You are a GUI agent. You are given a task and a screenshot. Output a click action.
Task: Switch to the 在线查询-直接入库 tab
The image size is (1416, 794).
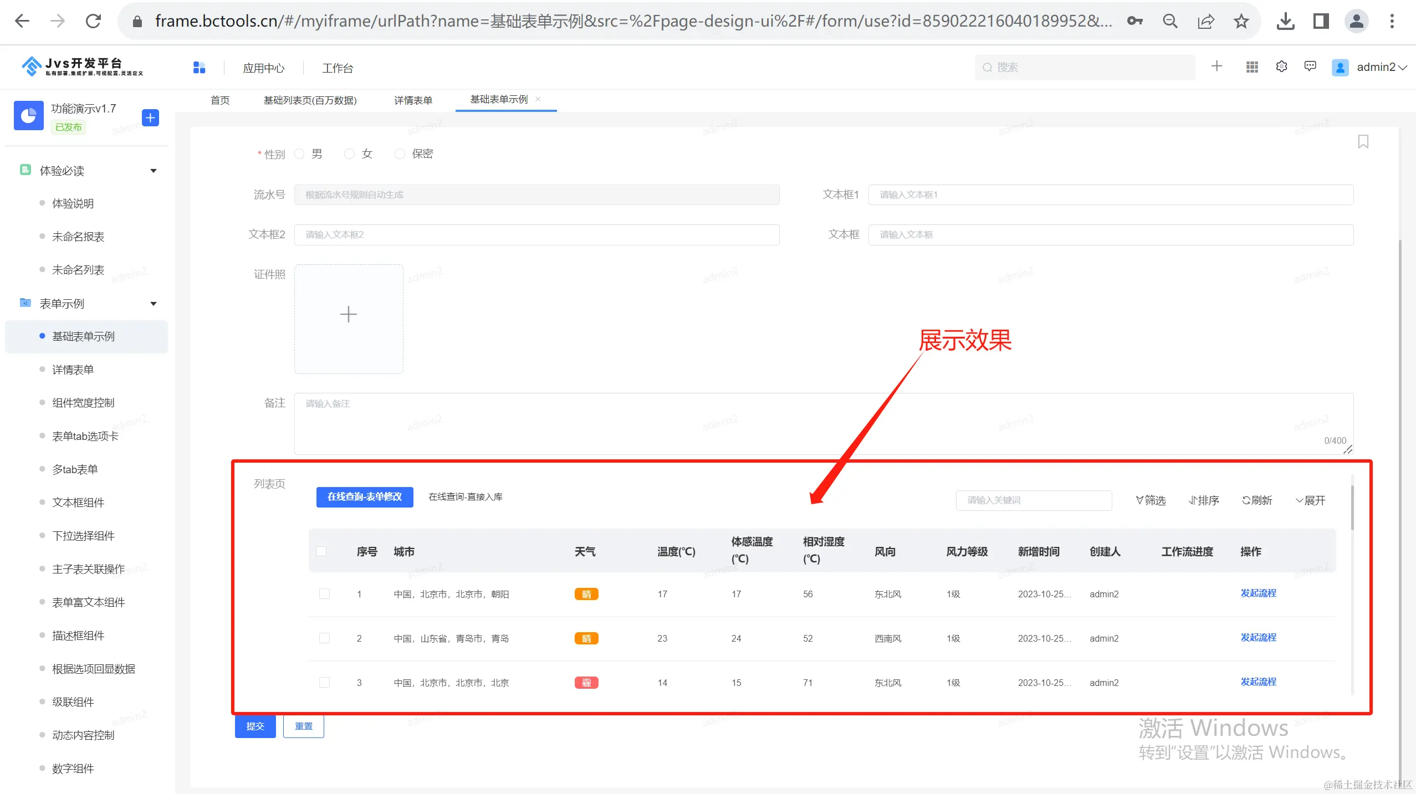pyautogui.click(x=466, y=497)
